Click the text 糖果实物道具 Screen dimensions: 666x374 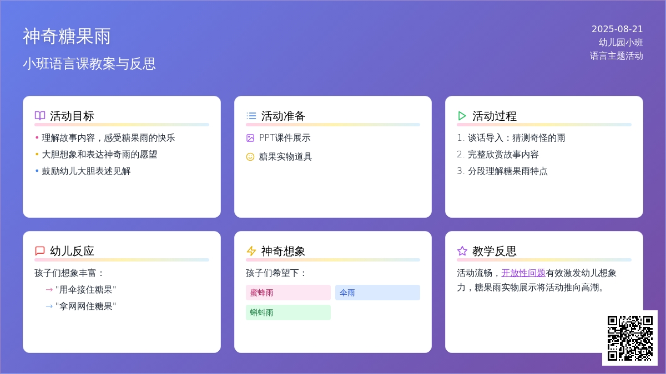point(286,157)
